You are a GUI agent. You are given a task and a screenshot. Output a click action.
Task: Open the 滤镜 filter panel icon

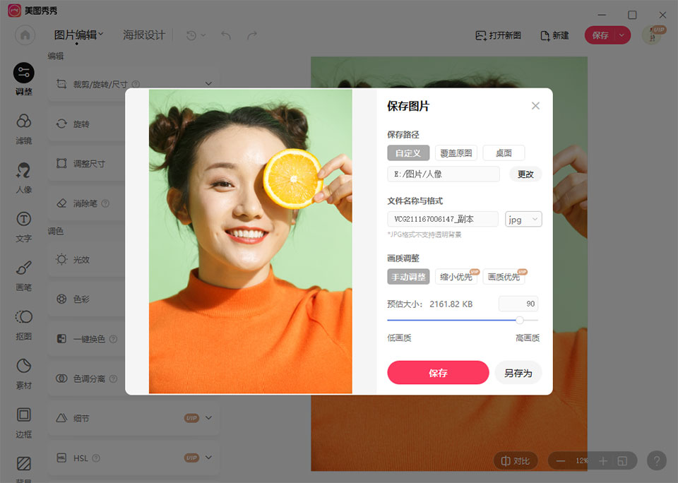tap(23, 126)
